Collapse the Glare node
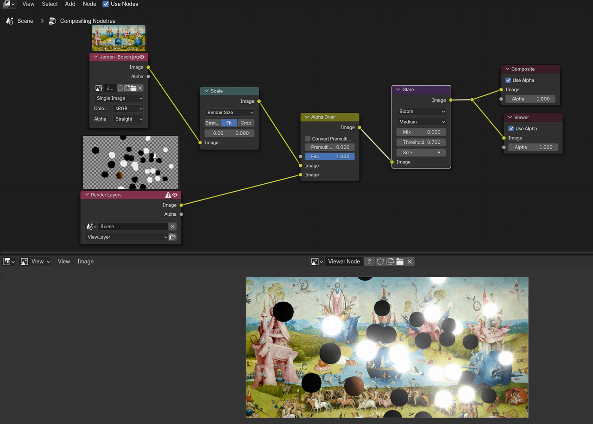593x424 pixels. pos(398,89)
